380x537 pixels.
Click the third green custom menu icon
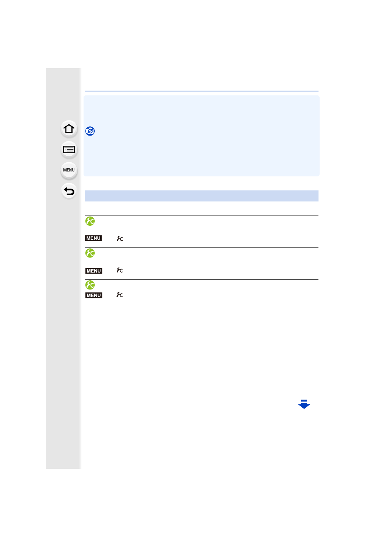coord(90,285)
